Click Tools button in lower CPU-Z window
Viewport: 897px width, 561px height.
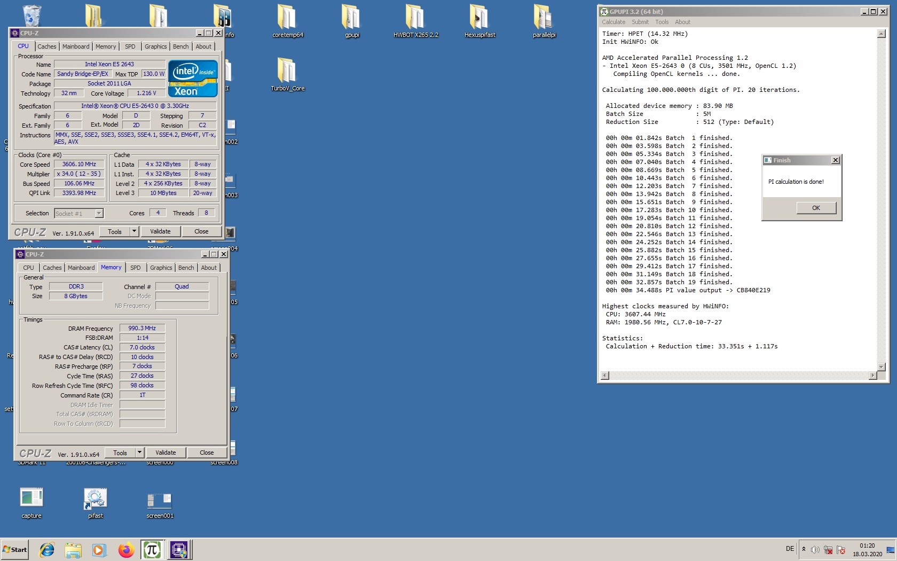click(120, 453)
